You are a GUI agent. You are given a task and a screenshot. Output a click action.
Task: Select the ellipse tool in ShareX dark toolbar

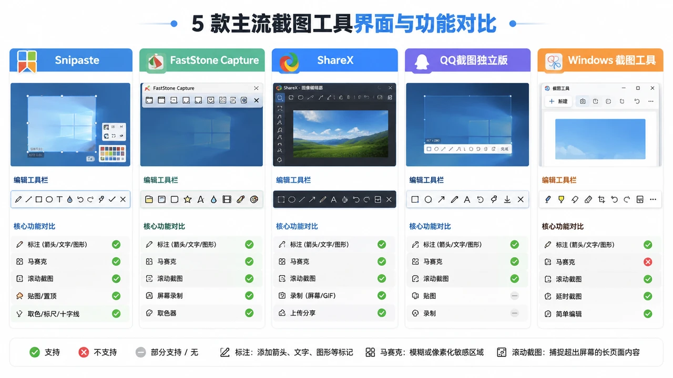point(292,199)
